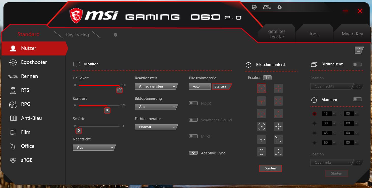Add a new profile with the plus icon
The width and height of the screenshot is (372, 188).
click(x=116, y=35)
